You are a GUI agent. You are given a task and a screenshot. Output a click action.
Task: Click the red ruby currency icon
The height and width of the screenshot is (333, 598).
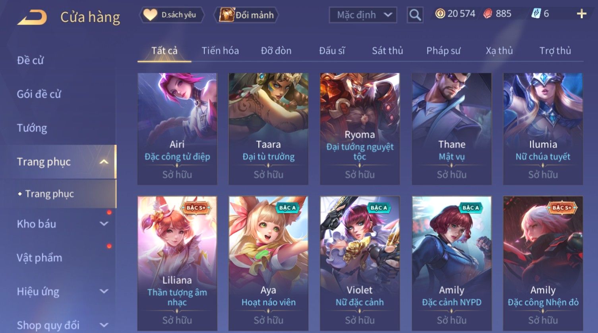[x=488, y=14]
